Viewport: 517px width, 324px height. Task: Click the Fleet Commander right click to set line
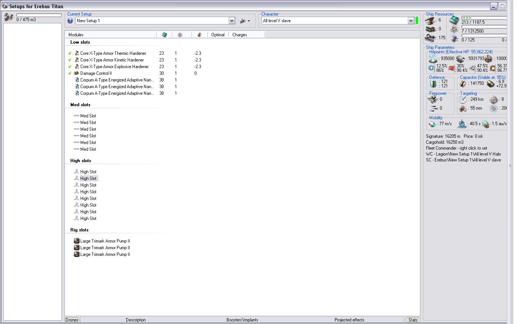pos(457,148)
